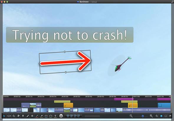Select the microphone voiceover tool
This screenshot has height=121, width=174.
click(23, 116)
